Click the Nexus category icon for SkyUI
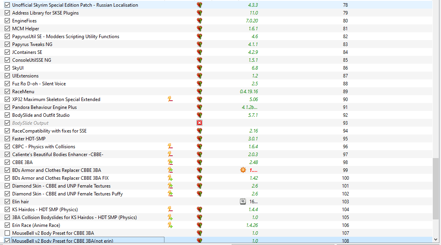 point(199,68)
